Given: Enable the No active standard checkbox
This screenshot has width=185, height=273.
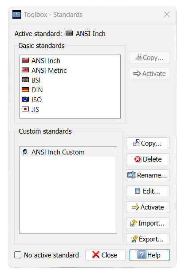Looking at the screenshot, I should 18,255.
